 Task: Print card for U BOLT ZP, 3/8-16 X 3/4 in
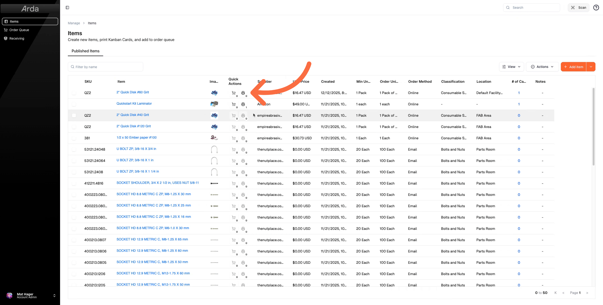coord(243,149)
